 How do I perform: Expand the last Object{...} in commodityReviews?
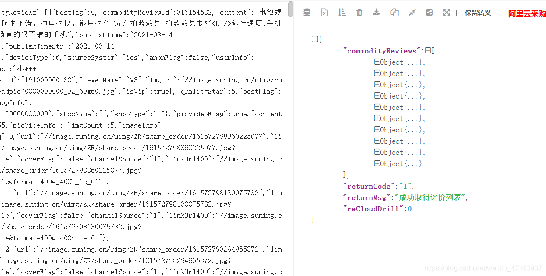(x=377, y=164)
